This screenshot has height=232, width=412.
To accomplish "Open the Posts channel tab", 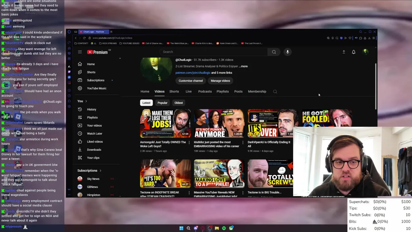I will tap(239, 92).
